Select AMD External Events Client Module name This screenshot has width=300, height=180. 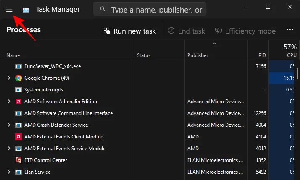coord(64,137)
